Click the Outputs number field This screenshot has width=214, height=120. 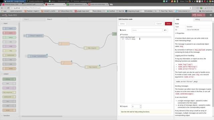pos(136,106)
